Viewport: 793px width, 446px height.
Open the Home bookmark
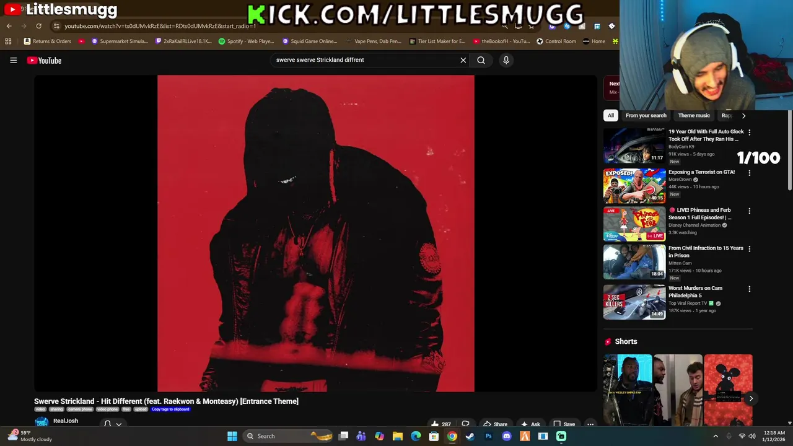pos(594,42)
